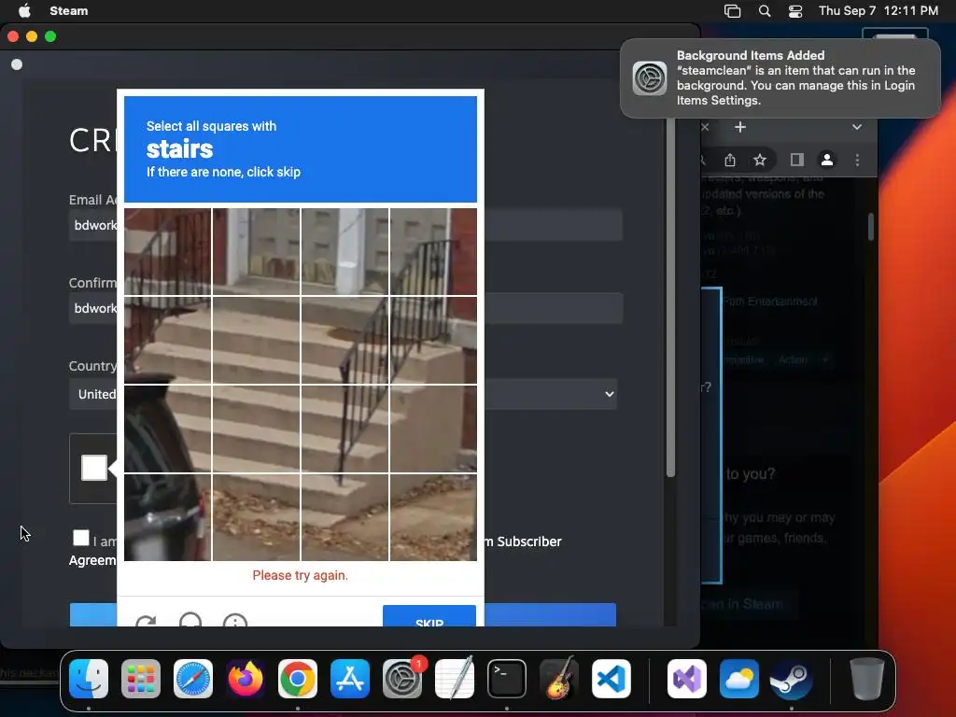Open Chrome side panel icon

797,160
